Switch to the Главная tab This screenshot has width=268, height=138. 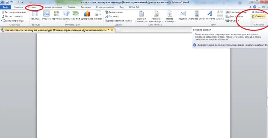click(18, 7)
